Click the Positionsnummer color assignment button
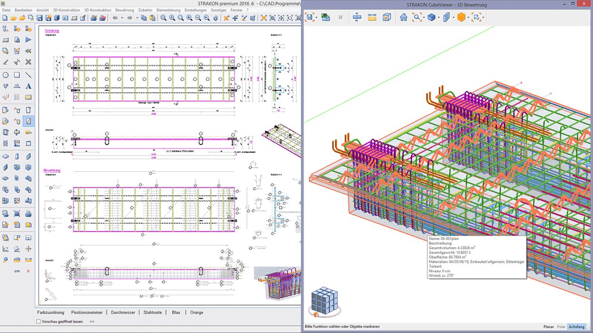593x333 pixels. coord(86,313)
